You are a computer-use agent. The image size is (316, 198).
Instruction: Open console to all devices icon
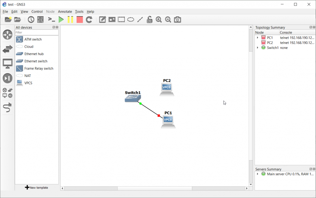click(x=52, y=19)
